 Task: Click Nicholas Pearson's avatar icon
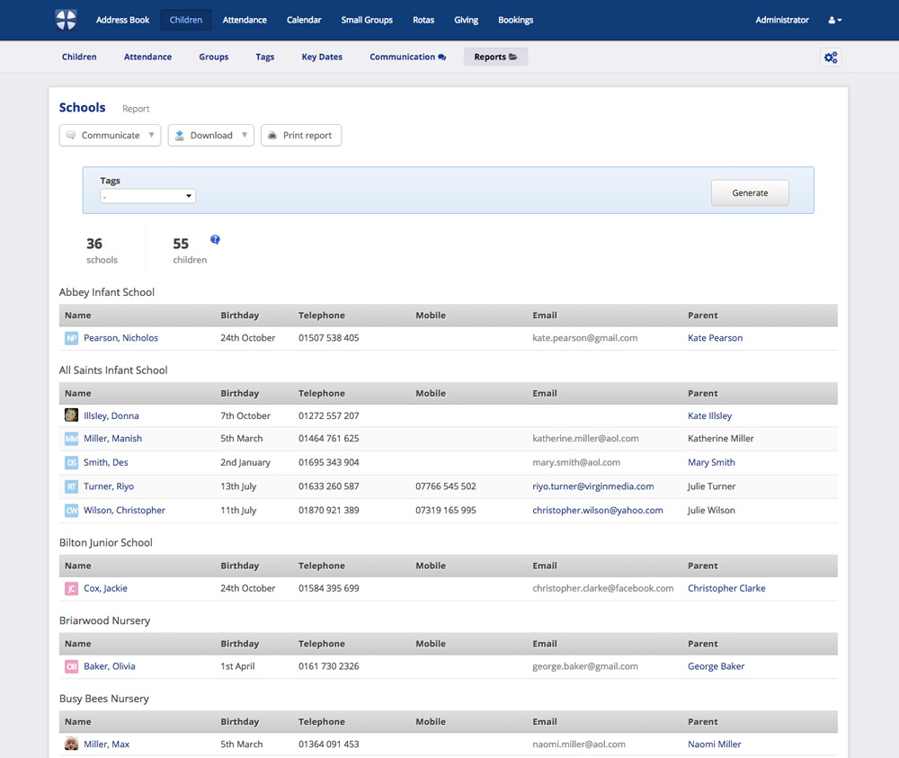pyautogui.click(x=70, y=337)
